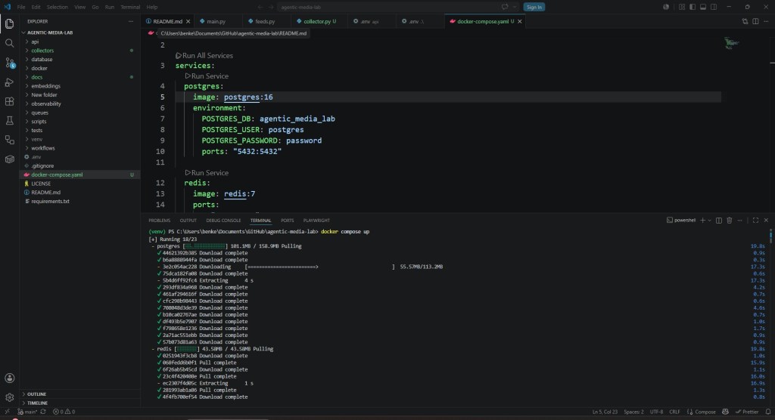Image resolution: width=775 pixels, height=420 pixels.
Task: Click the command center search box
Action: tap(387, 7)
